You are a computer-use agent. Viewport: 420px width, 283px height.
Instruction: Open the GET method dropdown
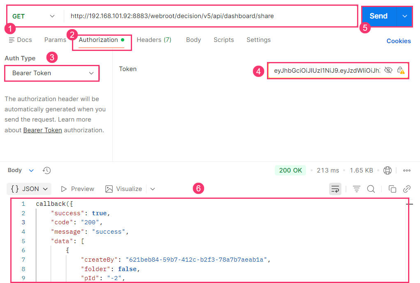[x=34, y=16]
